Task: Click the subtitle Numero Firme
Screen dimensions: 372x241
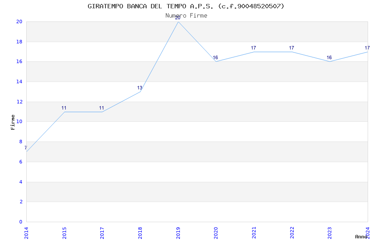Action: click(x=186, y=16)
